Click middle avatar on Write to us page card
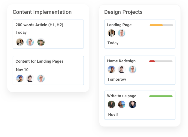Screen dimensions: 188x137 [x=122, y=104]
